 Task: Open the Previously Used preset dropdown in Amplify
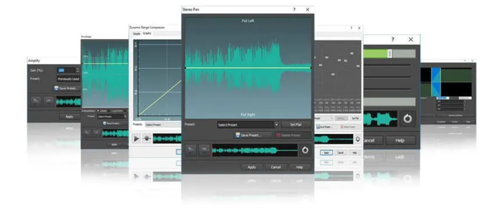[x=68, y=79]
